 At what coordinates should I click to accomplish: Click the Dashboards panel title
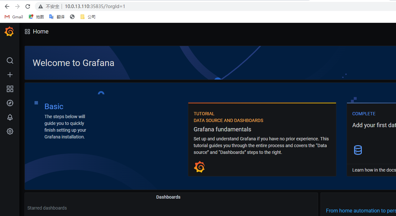pyautogui.click(x=168, y=197)
